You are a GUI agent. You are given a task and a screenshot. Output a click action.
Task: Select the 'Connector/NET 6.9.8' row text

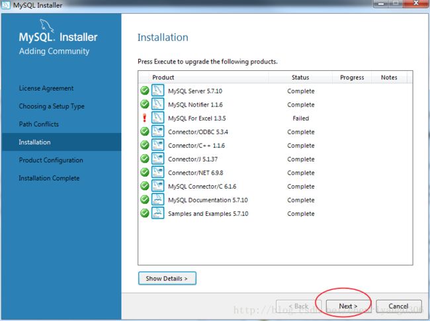point(196,173)
